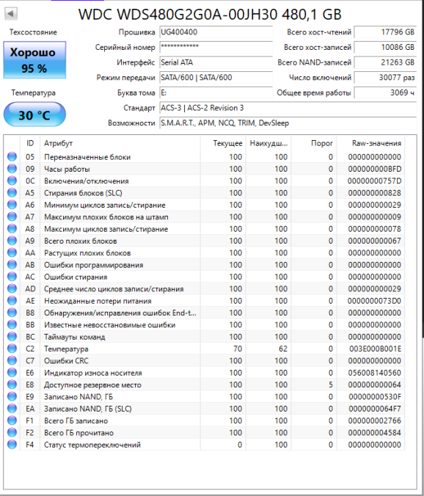Click the status icon for attribute AC
This screenshot has height=496, width=424.
tap(12, 277)
